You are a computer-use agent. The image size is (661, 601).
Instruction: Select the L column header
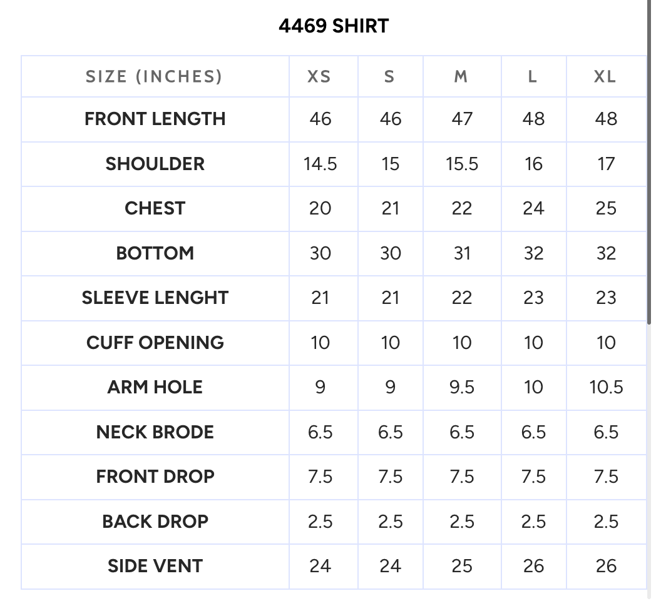click(x=534, y=76)
